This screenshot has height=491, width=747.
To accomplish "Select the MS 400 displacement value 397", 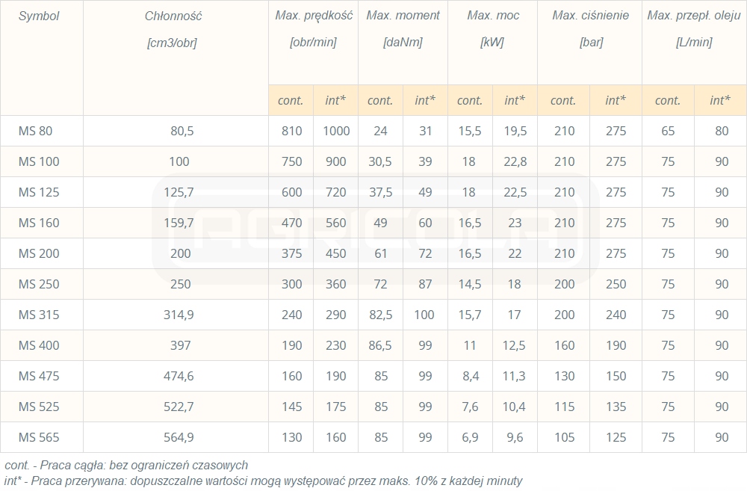I will point(180,345).
